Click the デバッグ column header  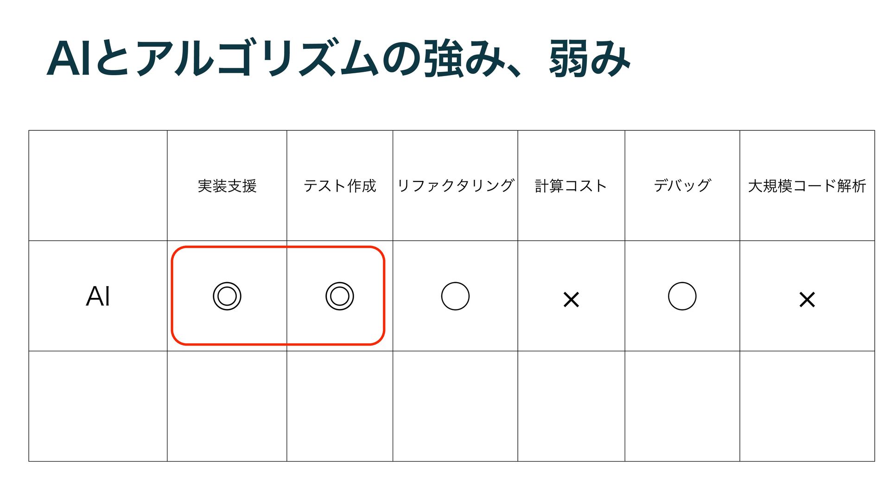pos(682,186)
